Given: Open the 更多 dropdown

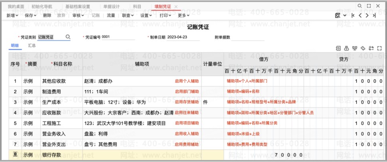Looking at the screenshot, I should (184, 16).
